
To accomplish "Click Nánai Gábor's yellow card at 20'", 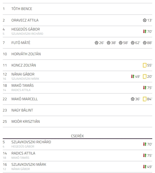I will (x=145, y=76).
